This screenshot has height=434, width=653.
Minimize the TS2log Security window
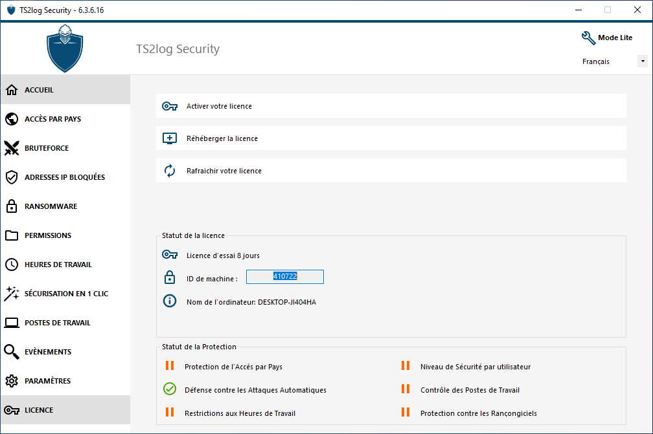(579, 10)
